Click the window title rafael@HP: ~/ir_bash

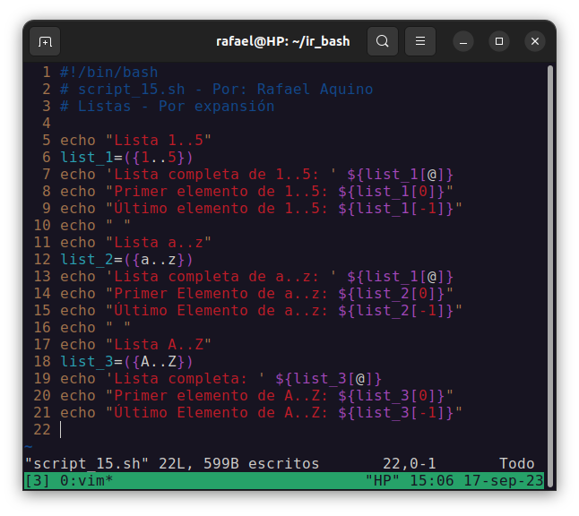click(x=283, y=41)
